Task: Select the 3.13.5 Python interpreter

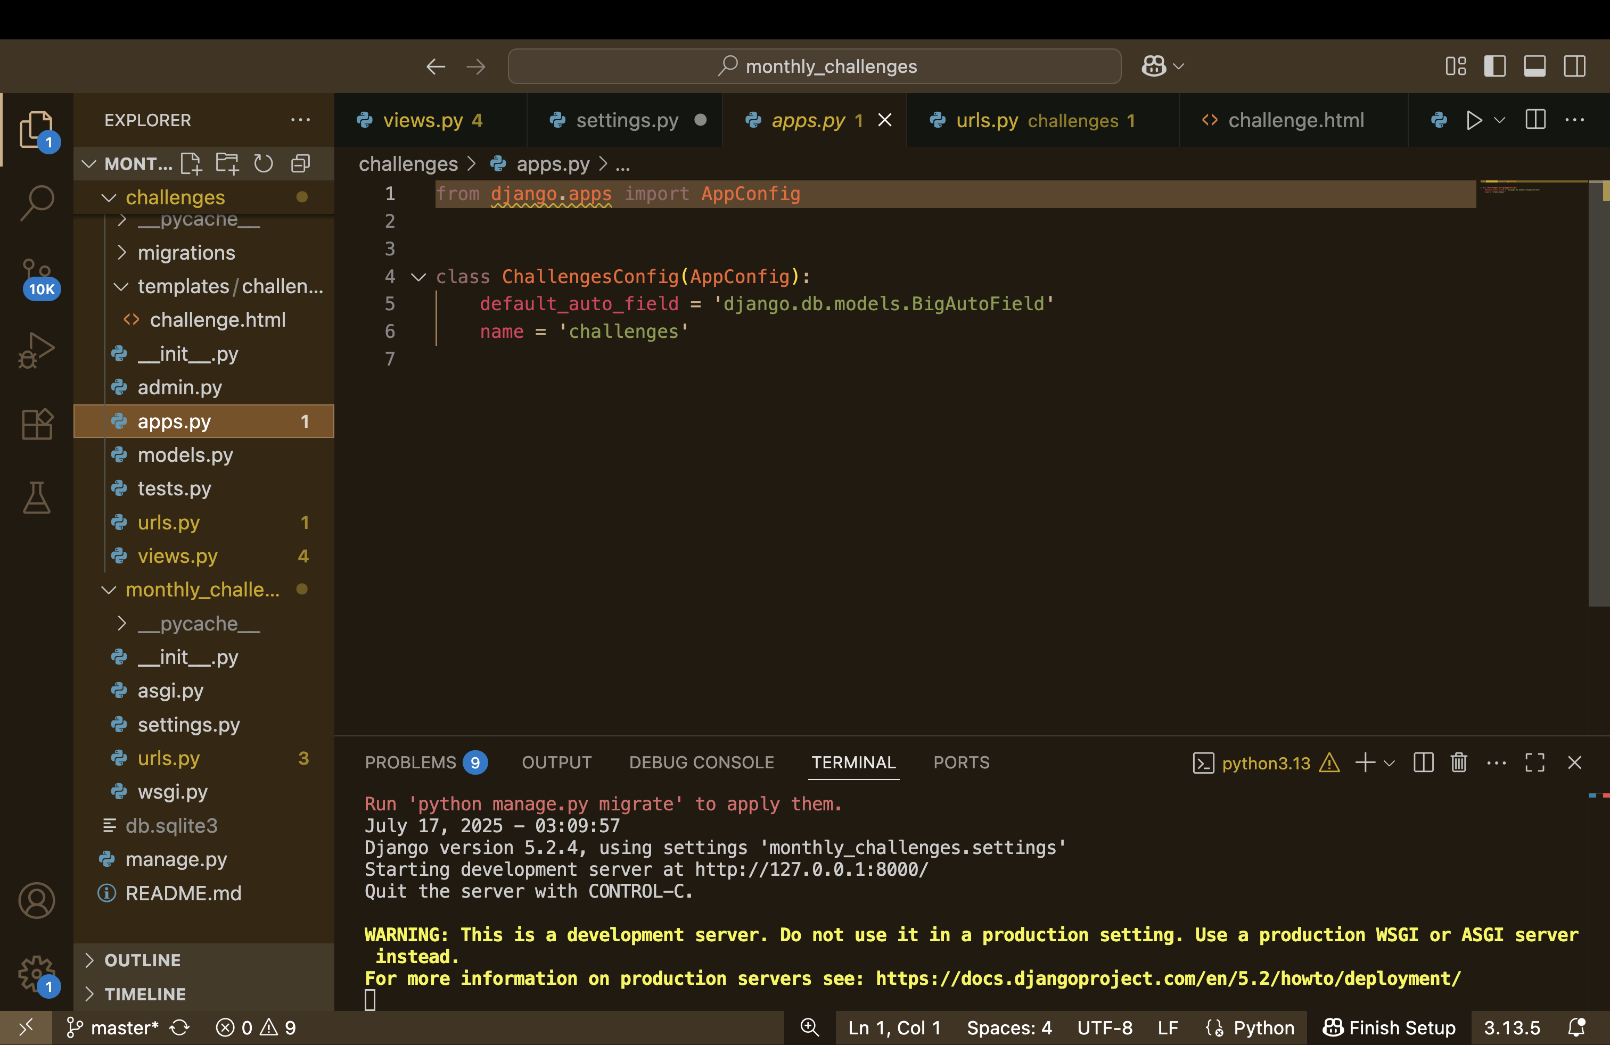Action: pos(1512,1027)
